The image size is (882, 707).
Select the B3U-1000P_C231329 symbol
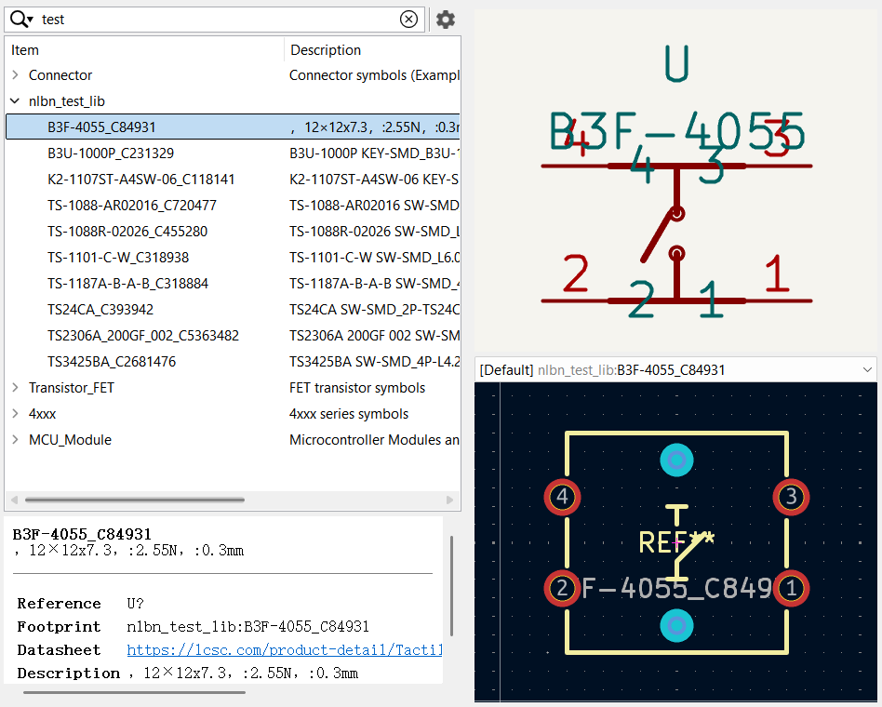click(111, 153)
